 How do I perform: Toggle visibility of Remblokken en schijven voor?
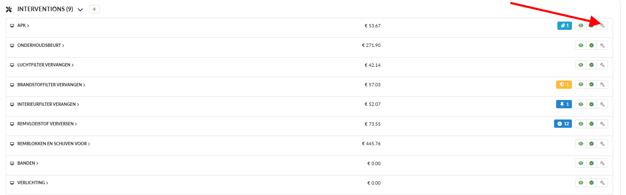coord(581,144)
